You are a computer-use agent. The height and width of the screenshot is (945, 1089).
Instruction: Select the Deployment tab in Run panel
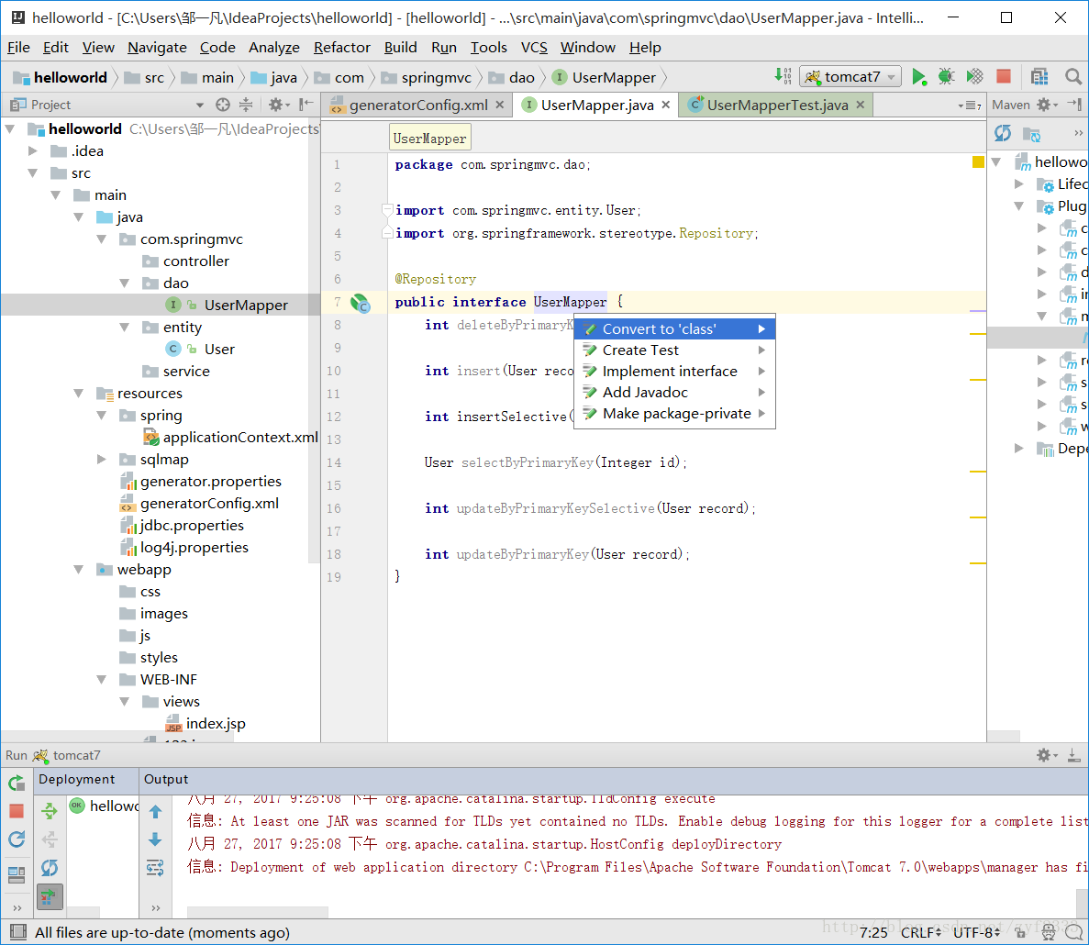pyautogui.click(x=76, y=779)
